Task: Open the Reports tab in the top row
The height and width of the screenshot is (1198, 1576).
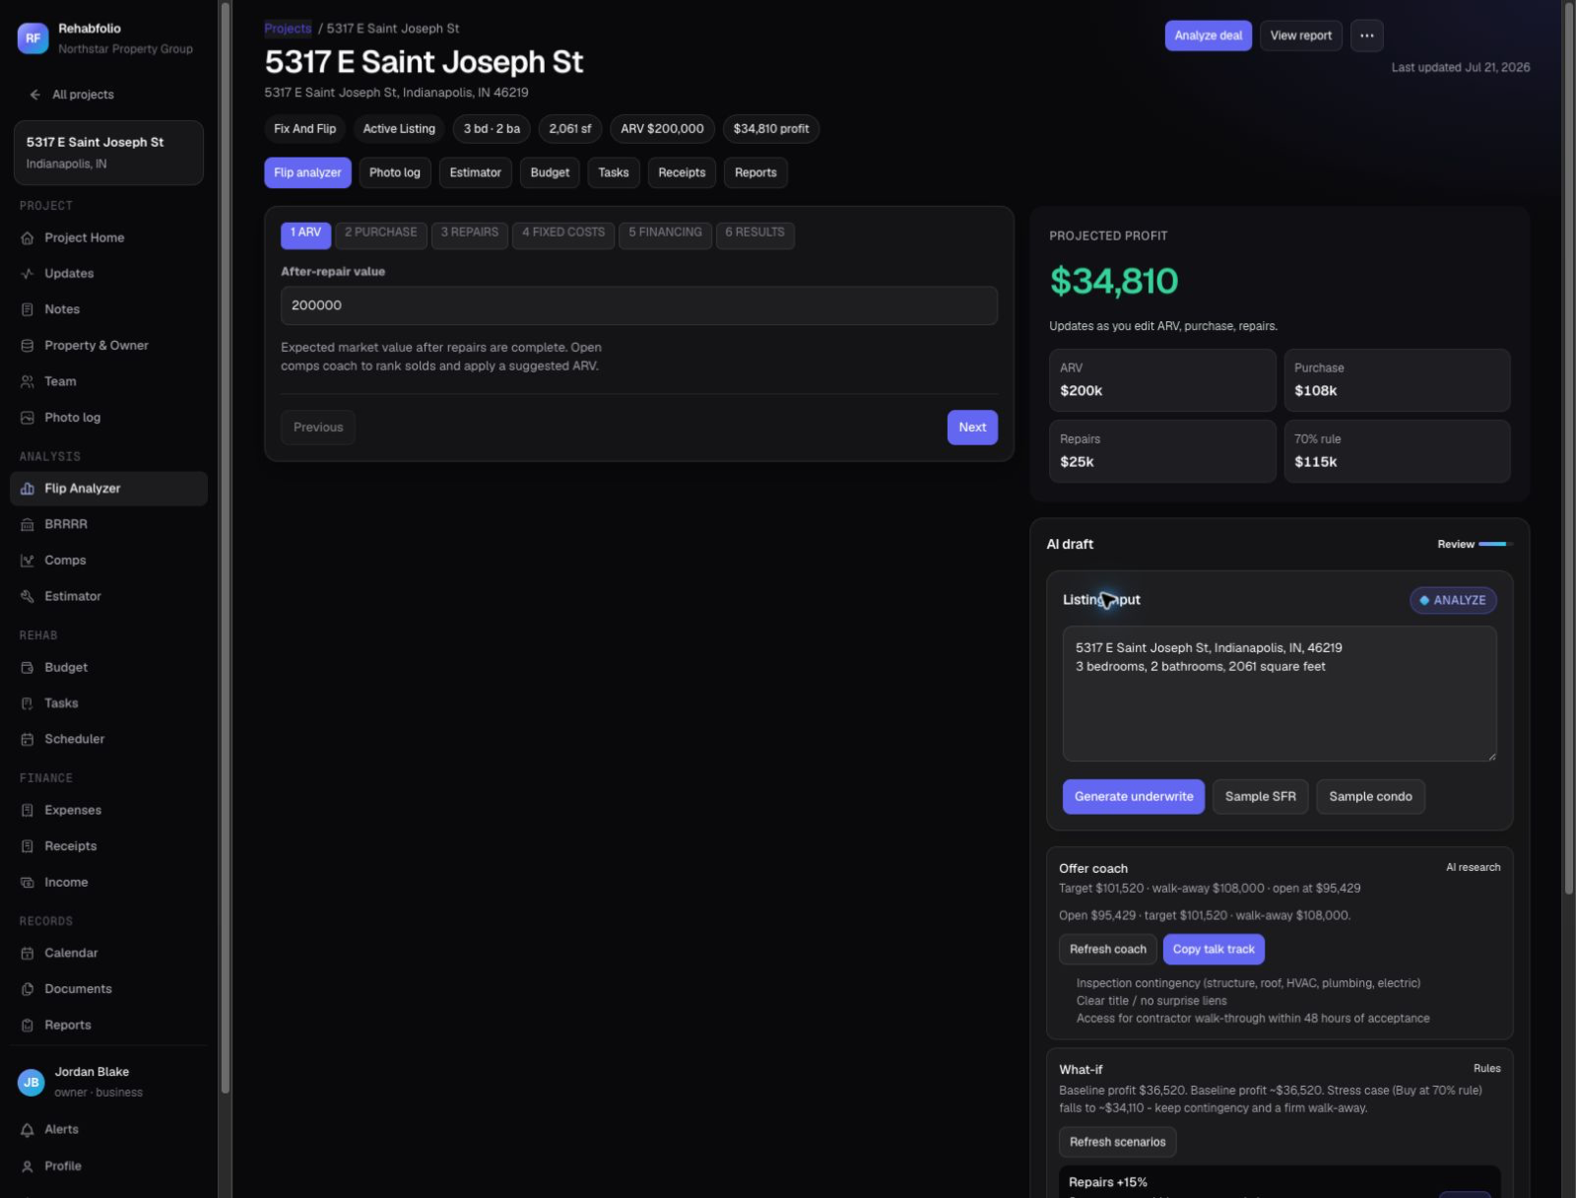Action: point(755,172)
